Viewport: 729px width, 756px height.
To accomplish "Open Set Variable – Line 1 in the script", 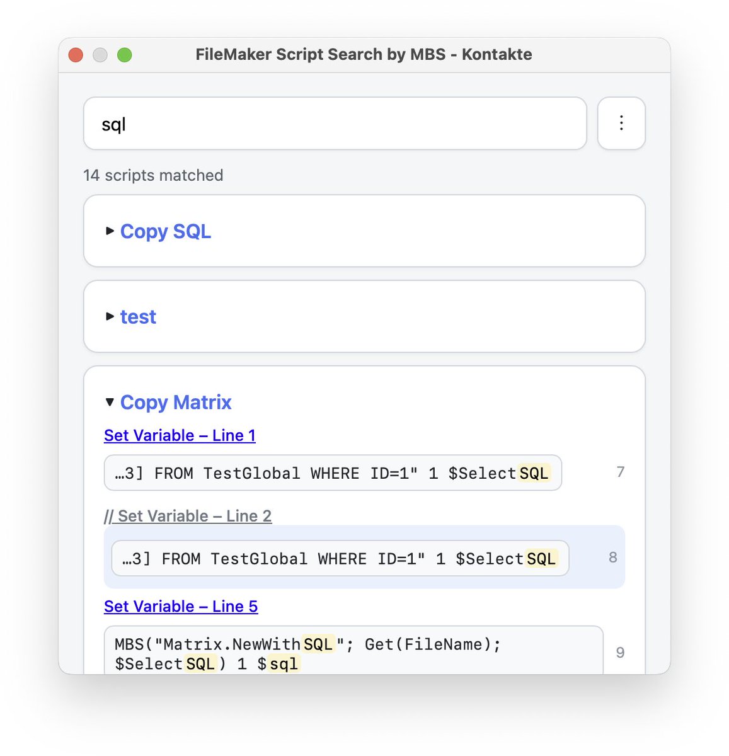I will click(x=180, y=435).
